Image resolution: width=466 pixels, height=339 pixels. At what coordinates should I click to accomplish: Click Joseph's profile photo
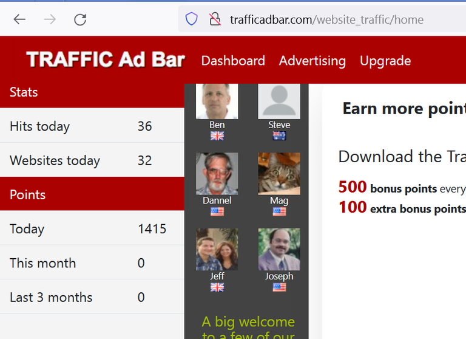(279, 249)
